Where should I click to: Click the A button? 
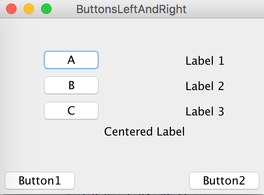[71, 60]
